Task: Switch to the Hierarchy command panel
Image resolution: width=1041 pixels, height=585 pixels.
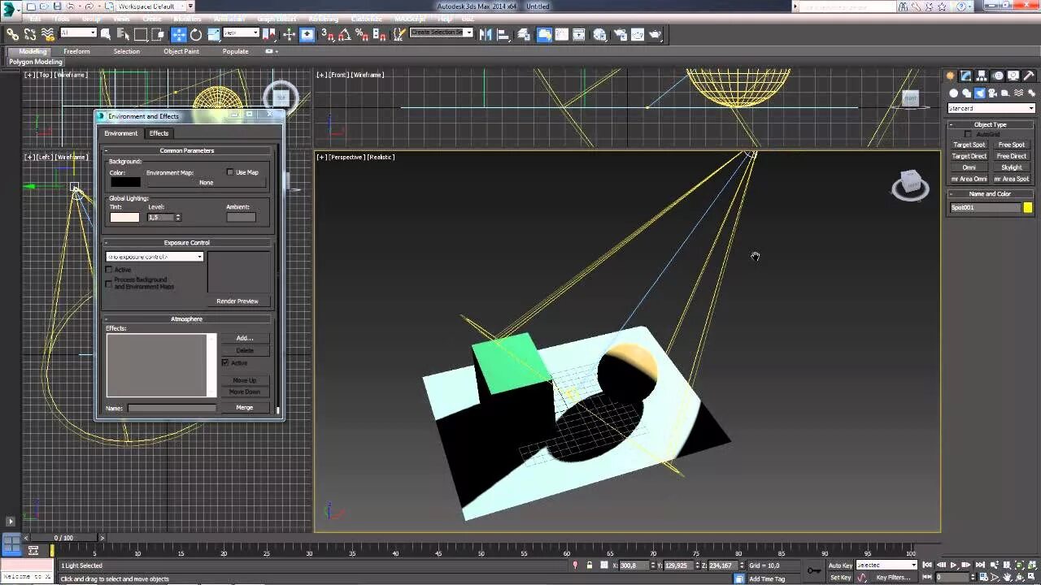Action: 982,76
